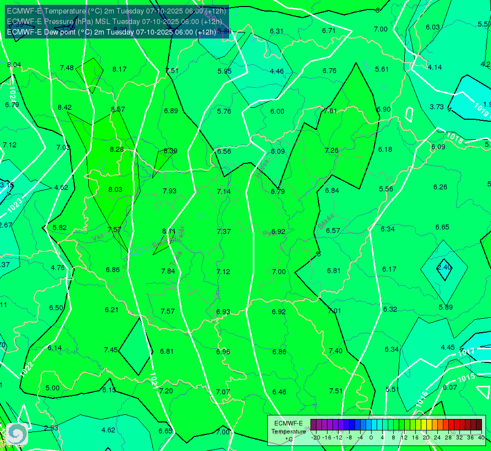Click the 7.84 grid value
This screenshot has width=491, height=451.
(x=168, y=271)
